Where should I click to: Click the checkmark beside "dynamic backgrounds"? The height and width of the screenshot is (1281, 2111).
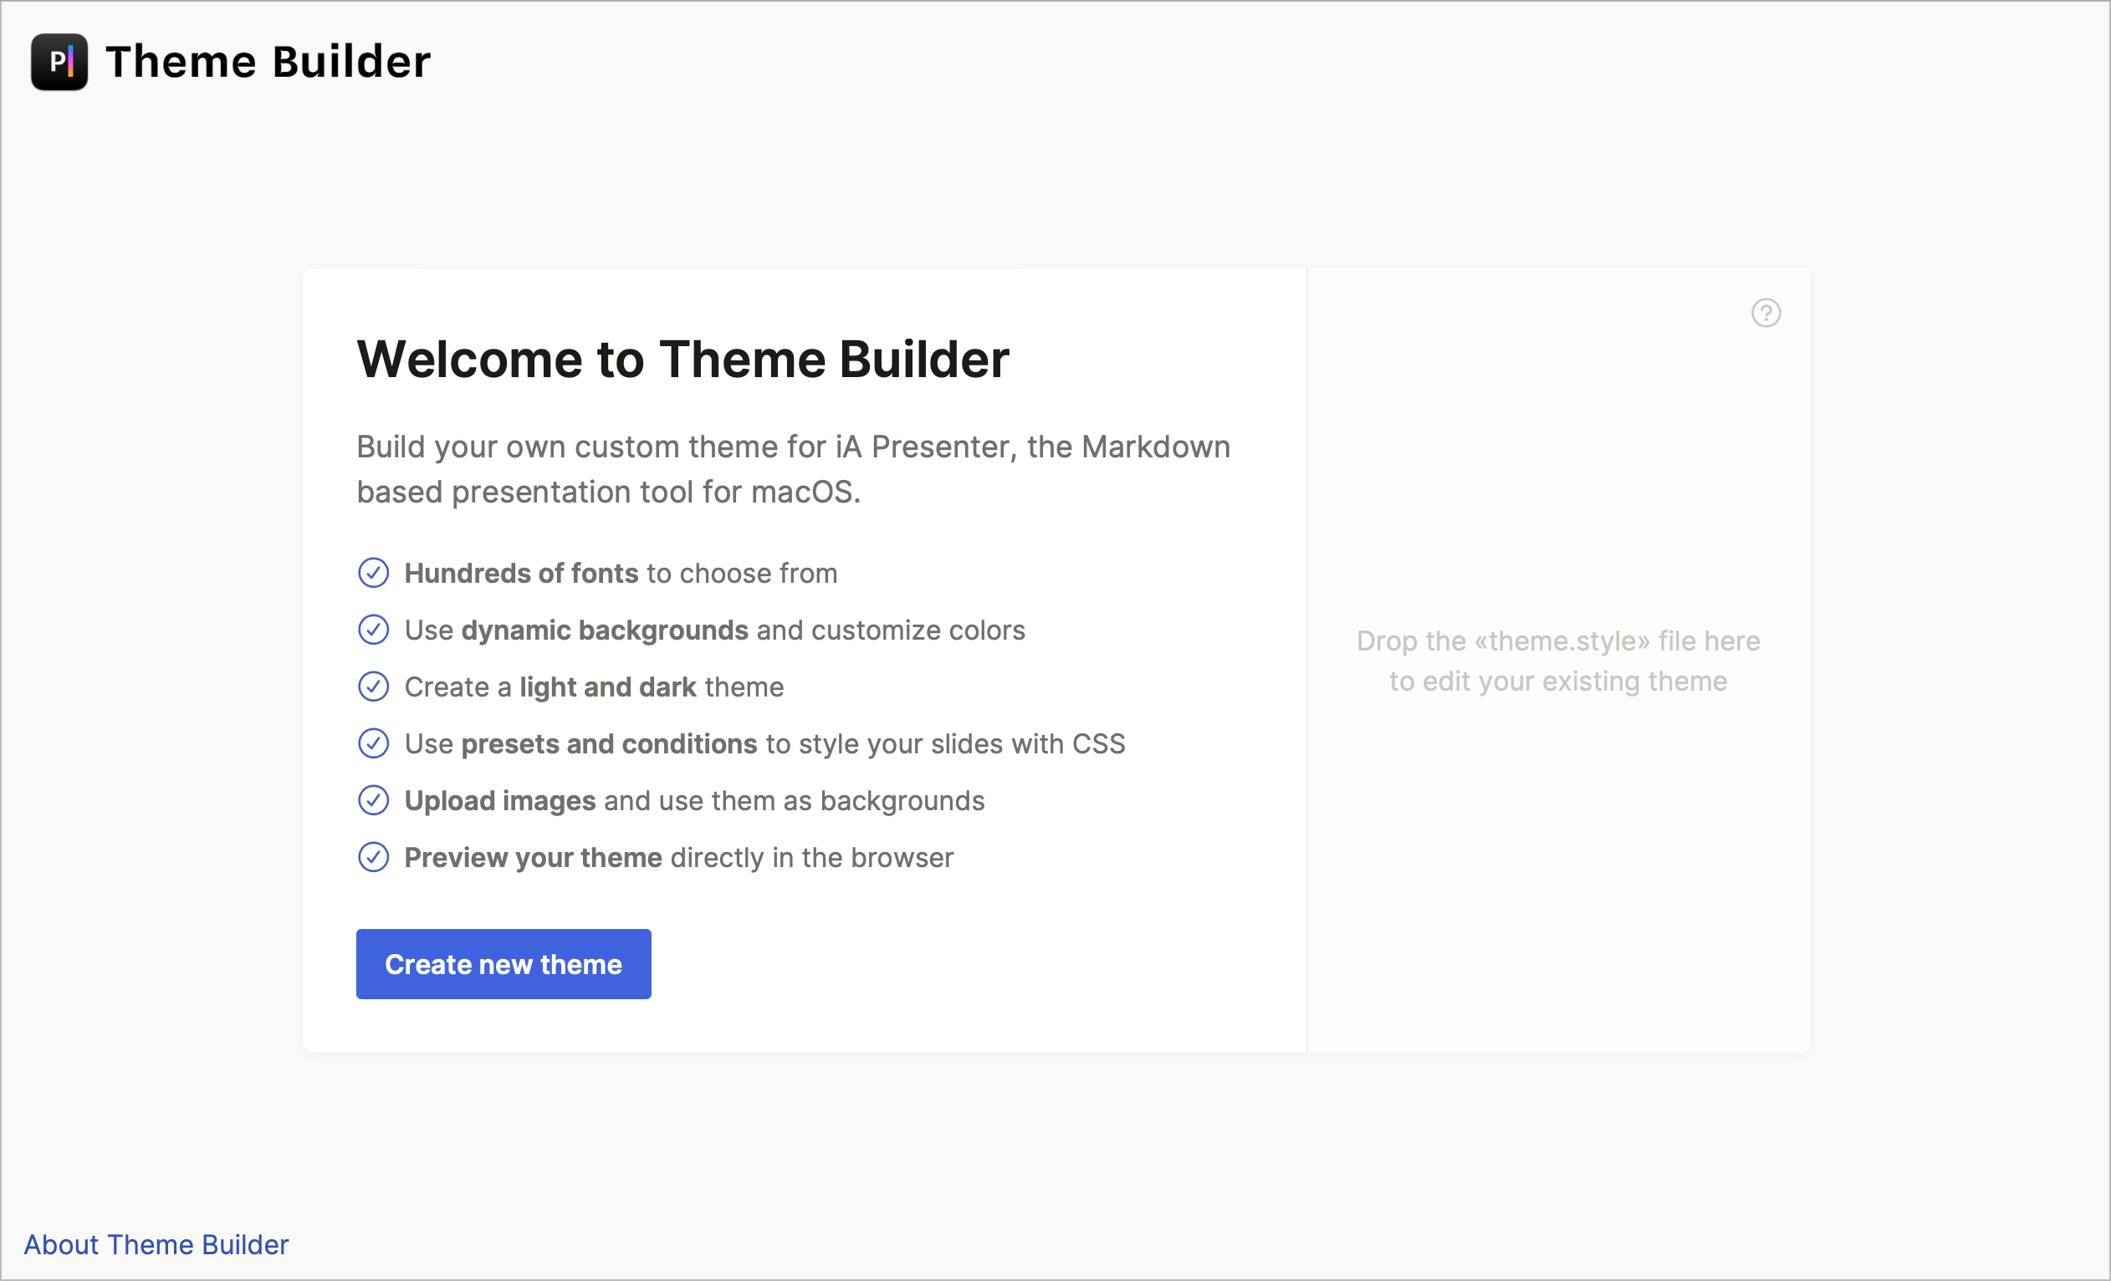pos(374,630)
